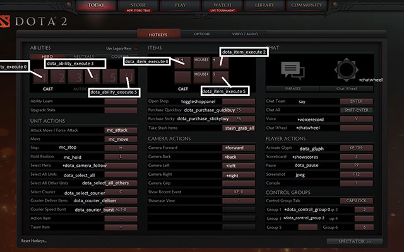Click the Voice key binding showing V
The height and width of the screenshot is (252, 404).
(x=356, y=119)
